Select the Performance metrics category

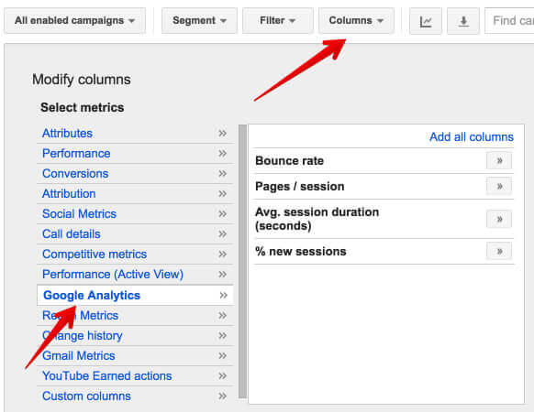pyautogui.click(x=76, y=153)
